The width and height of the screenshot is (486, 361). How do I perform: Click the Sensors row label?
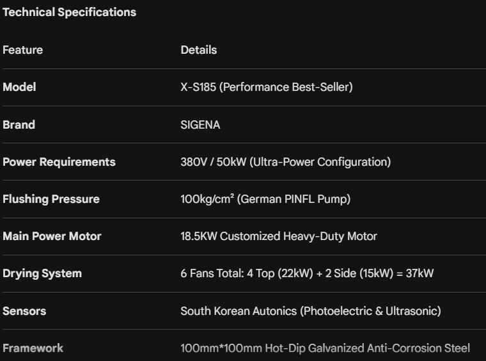24,311
